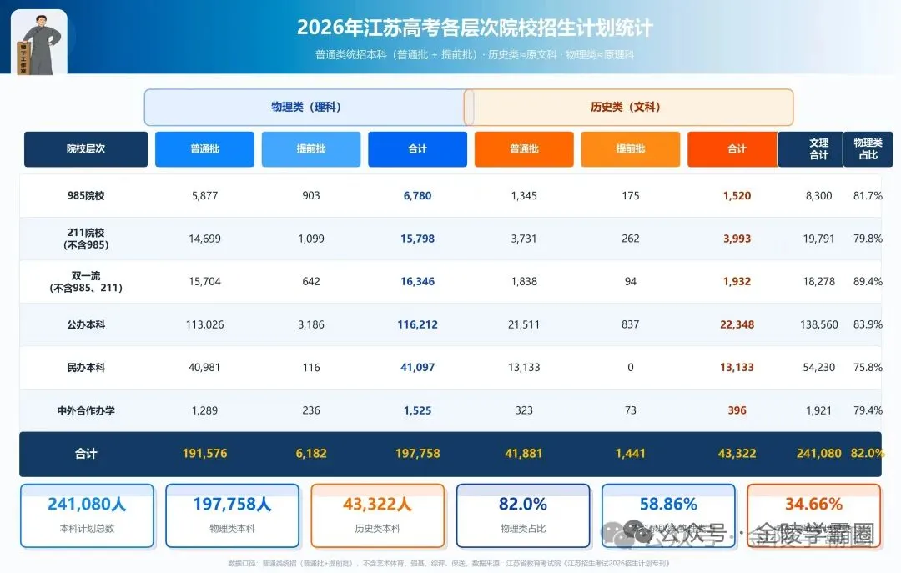This screenshot has width=901, height=573.
Task: Click the blue 提前批 column header
Action: [x=311, y=148]
